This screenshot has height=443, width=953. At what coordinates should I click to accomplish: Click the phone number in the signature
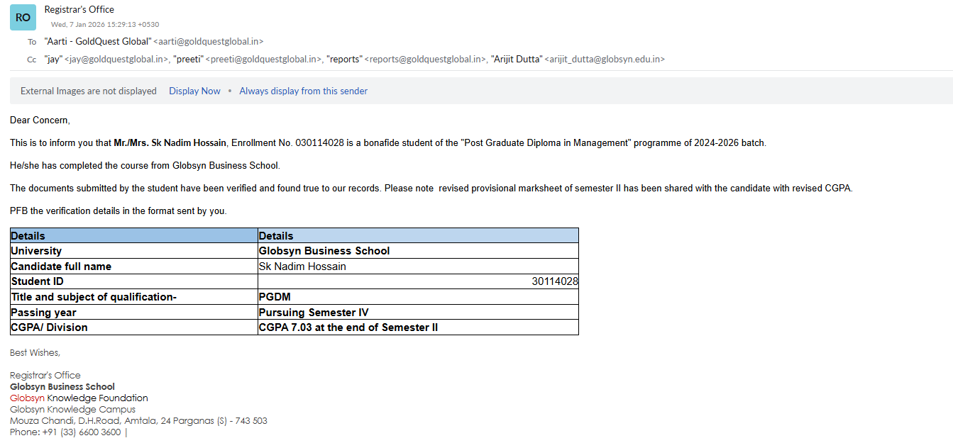click(65, 432)
